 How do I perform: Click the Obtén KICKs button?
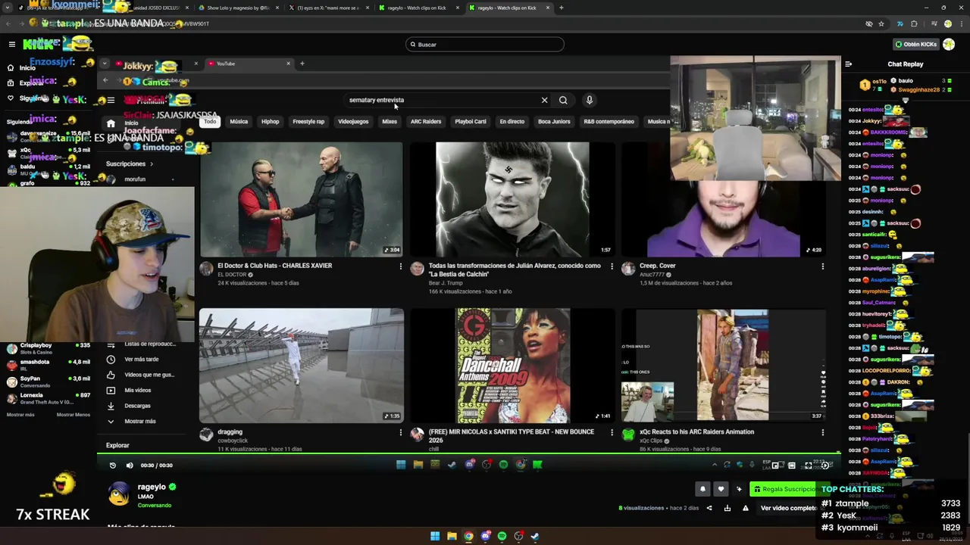(x=915, y=45)
